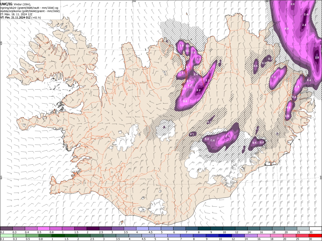322x241 pixels.
Task: Click the rain legend swatch between 7 and 8
Action: coord(187,235)
